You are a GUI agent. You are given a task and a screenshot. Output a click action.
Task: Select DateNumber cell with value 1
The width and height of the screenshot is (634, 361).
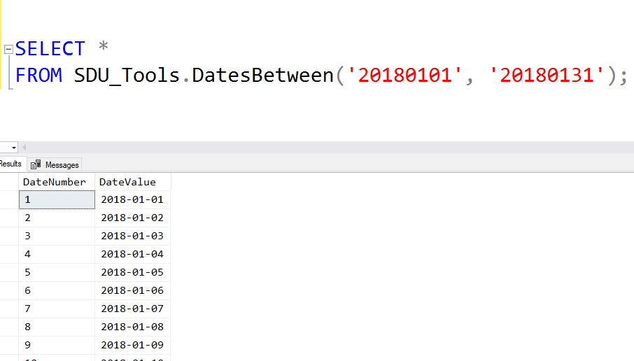[57, 199]
